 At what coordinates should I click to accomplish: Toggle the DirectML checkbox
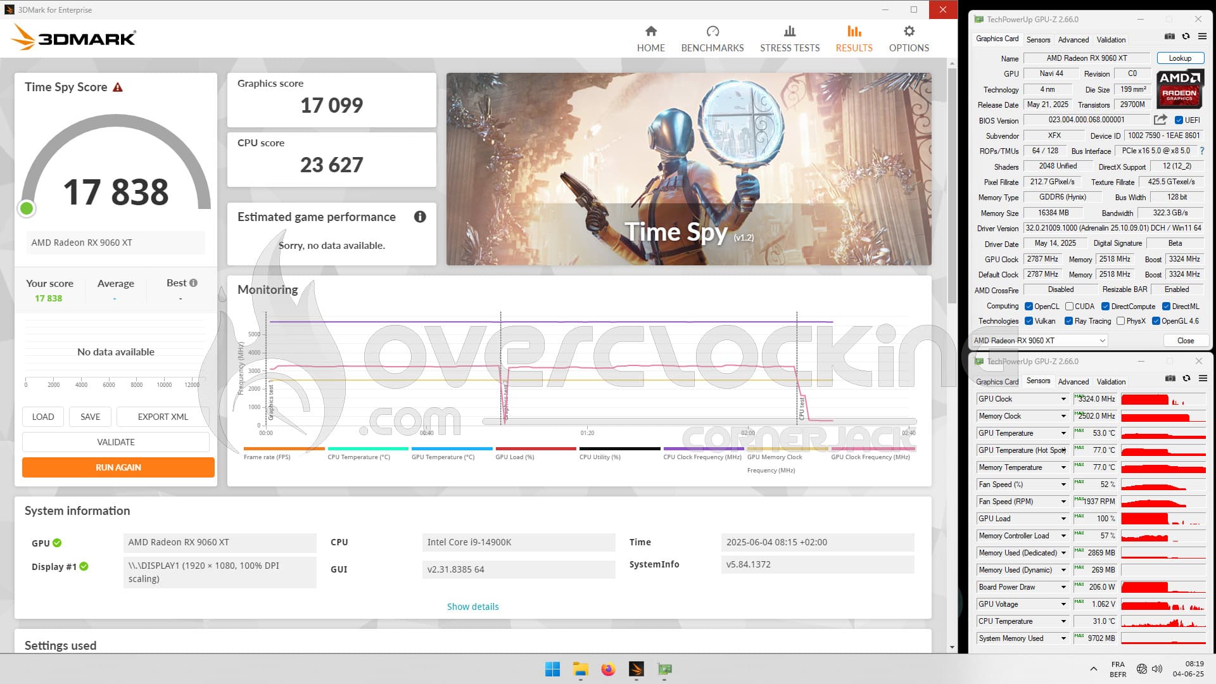1166,307
